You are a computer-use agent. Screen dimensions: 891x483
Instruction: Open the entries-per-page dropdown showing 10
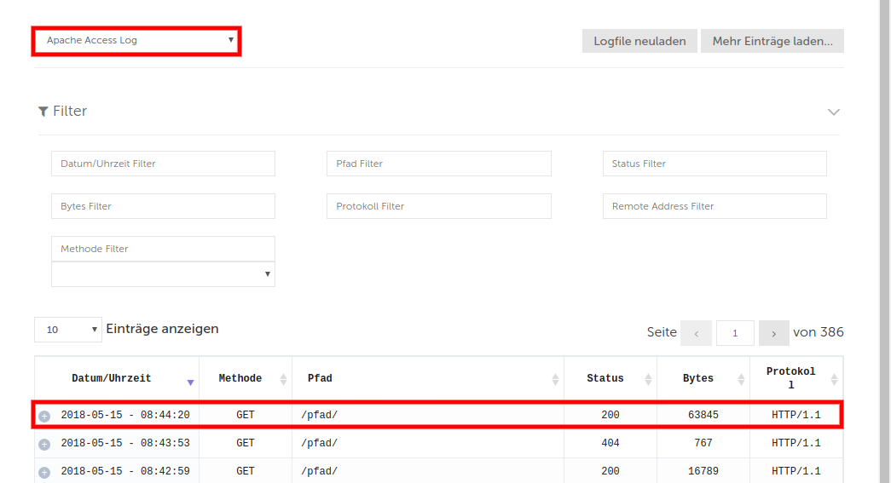pos(67,329)
